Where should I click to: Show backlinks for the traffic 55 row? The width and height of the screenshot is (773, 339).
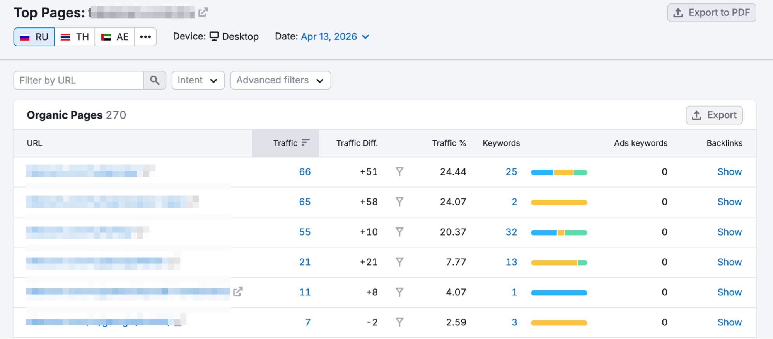[730, 232]
